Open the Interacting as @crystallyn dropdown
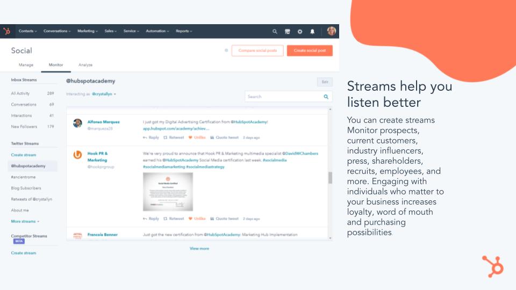The width and height of the screenshot is (516, 290). [x=104, y=94]
